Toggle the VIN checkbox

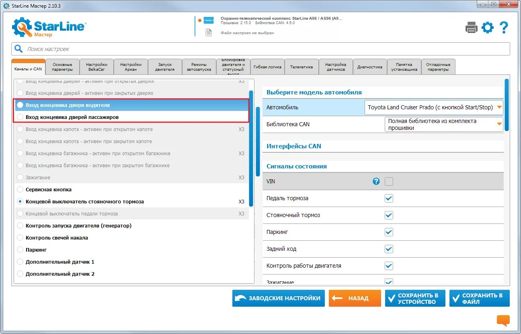click(x=389, y=181)
